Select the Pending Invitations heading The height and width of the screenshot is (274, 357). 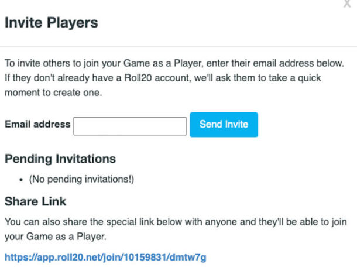point(60,159)
